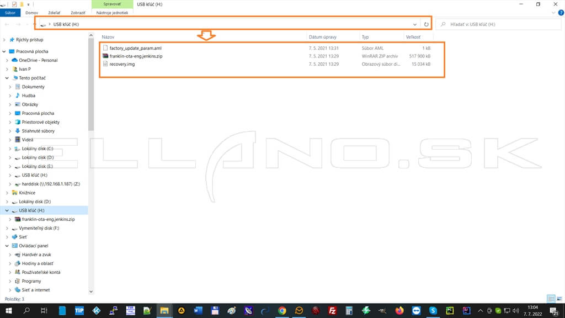565x318 pixels.
Task: Click the Help question mark icon
Action: point(561,13)
